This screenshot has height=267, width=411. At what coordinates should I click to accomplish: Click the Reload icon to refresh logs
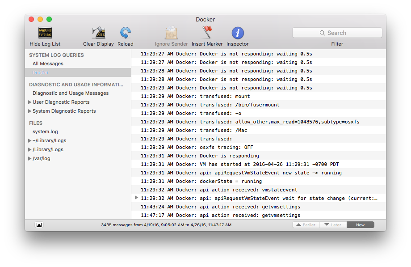[125, 34]
